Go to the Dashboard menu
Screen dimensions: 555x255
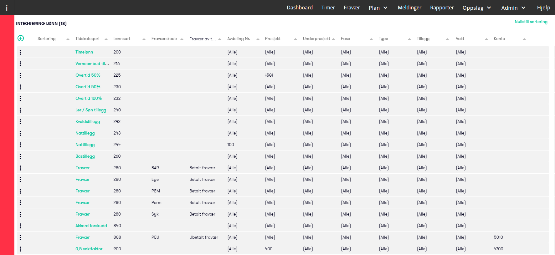pos(300,8)
